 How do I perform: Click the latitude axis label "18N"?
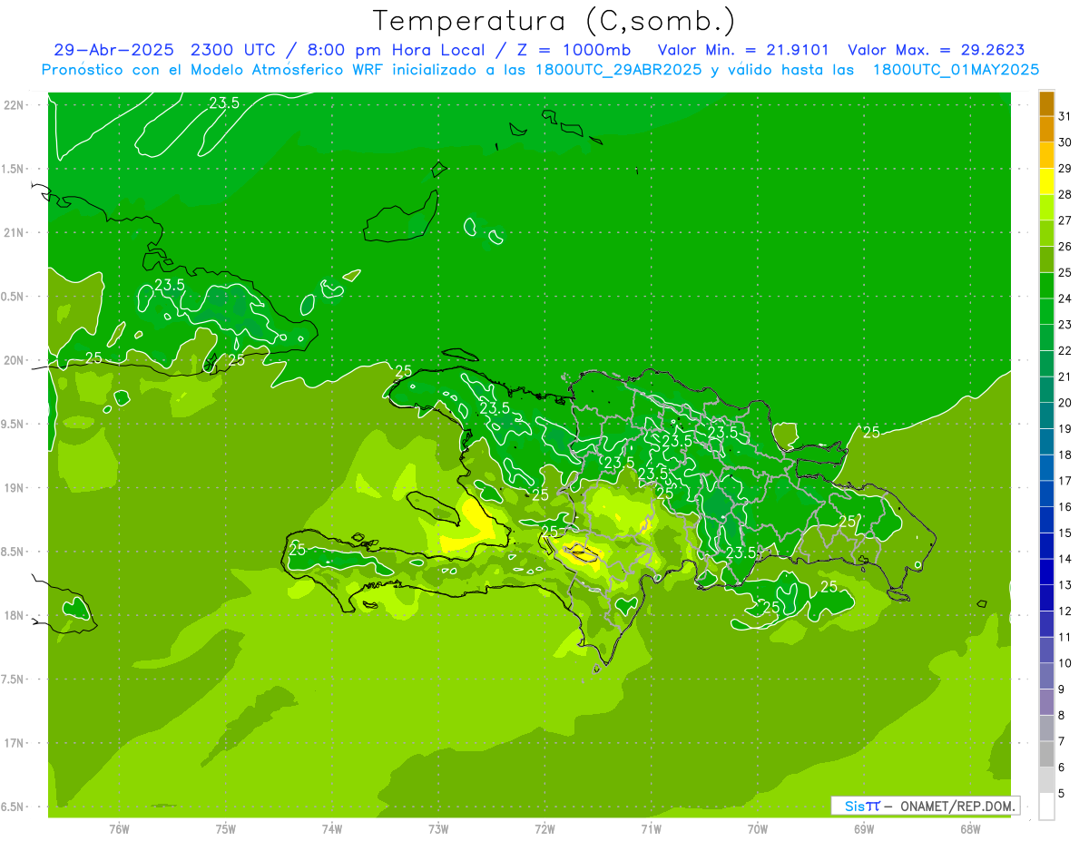point(15,615)
